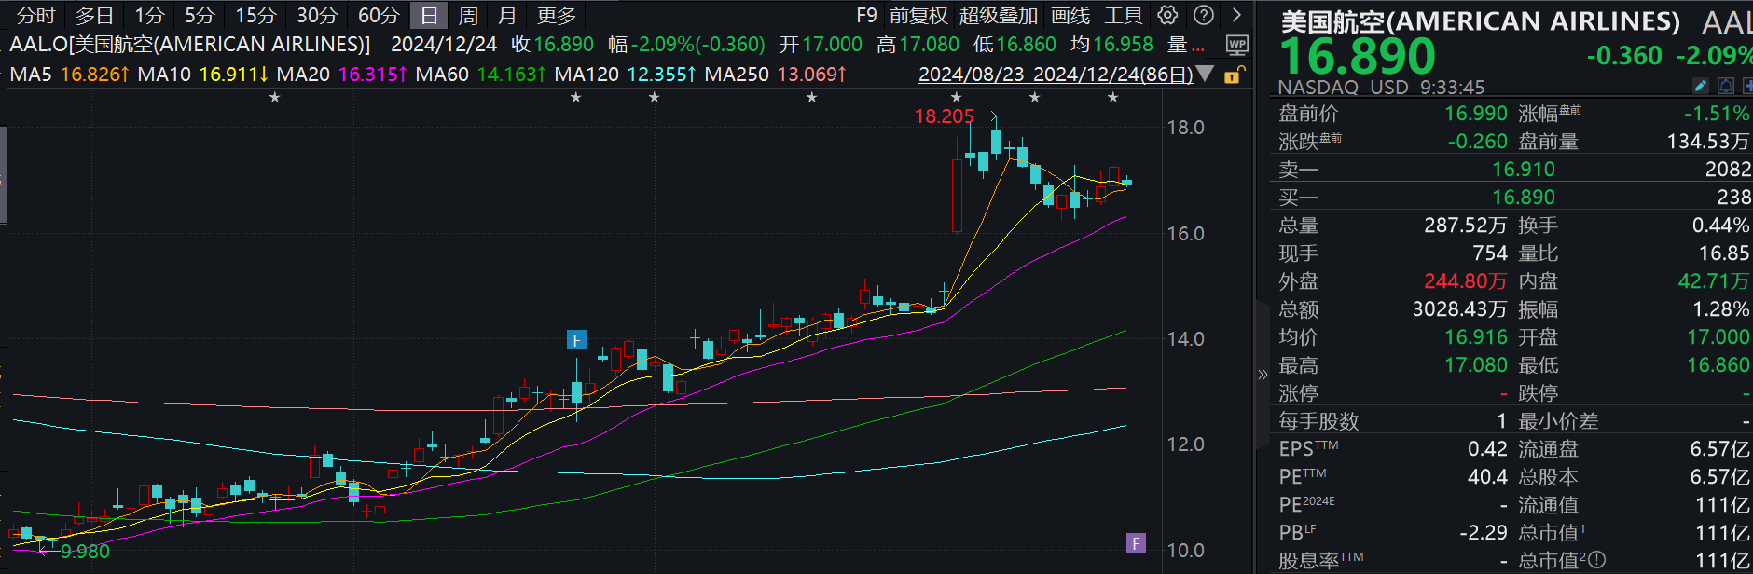Click NASDAQ USD 9:33:45 status text
The image size is (1753, 574).
tap(1381, 88)
